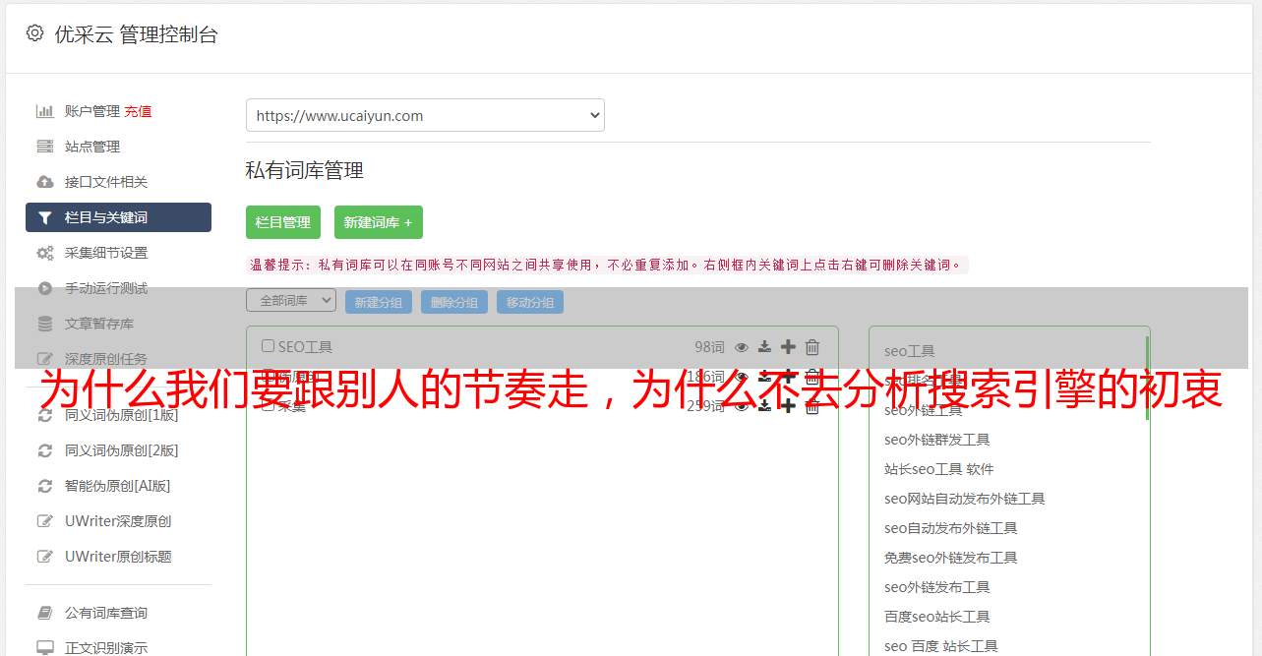Open 接口文件相关 from the sidebar
1262x656 pixels.
pos(106,182)
